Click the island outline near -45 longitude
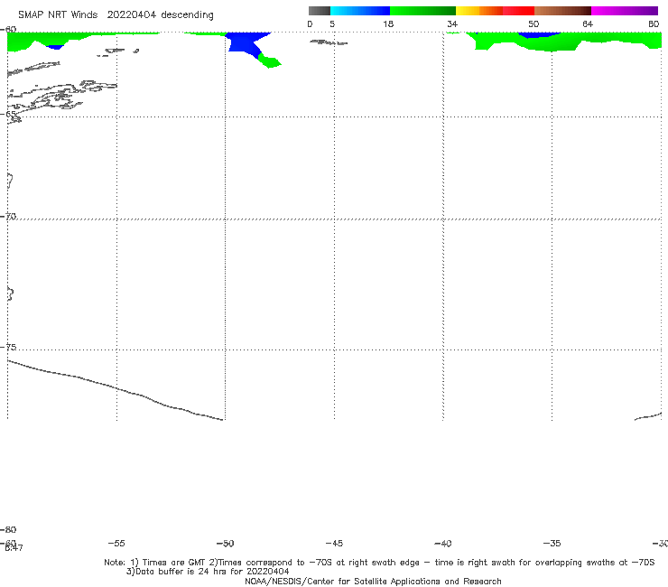This screenshot has width=668, height=587. point(329,42)
